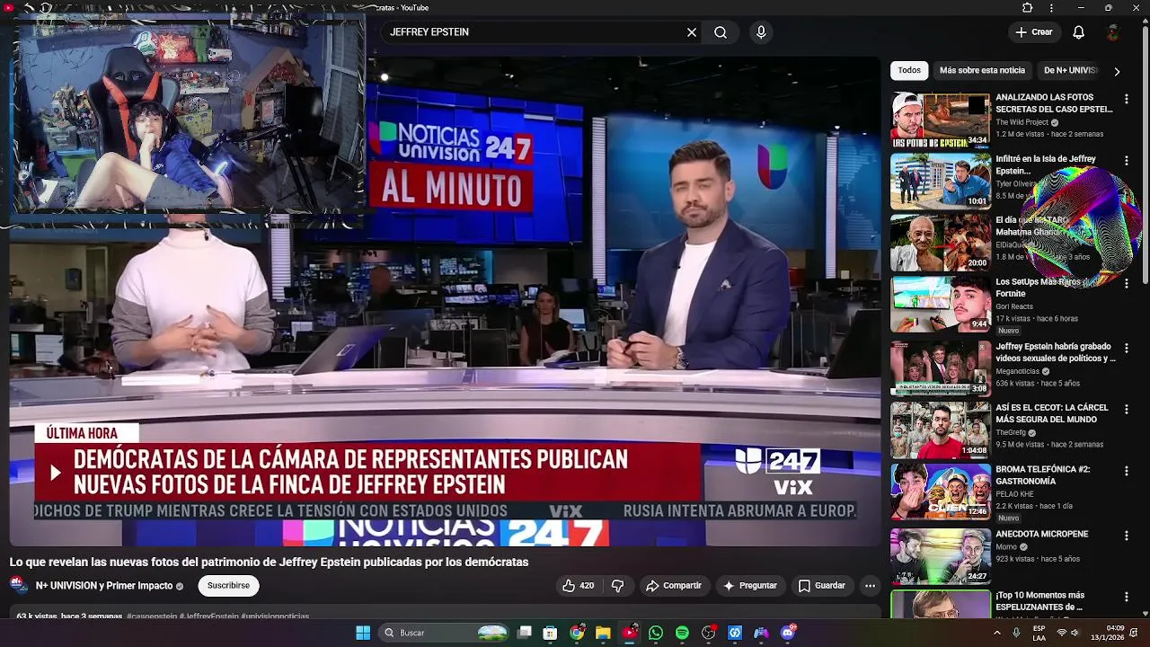Start voice search with microphone icon
This screenshot has height=647, width=1150.
(761, 32)
